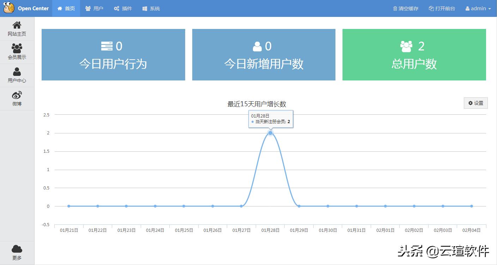Expand the admin account dropdown

pos(478,8)
